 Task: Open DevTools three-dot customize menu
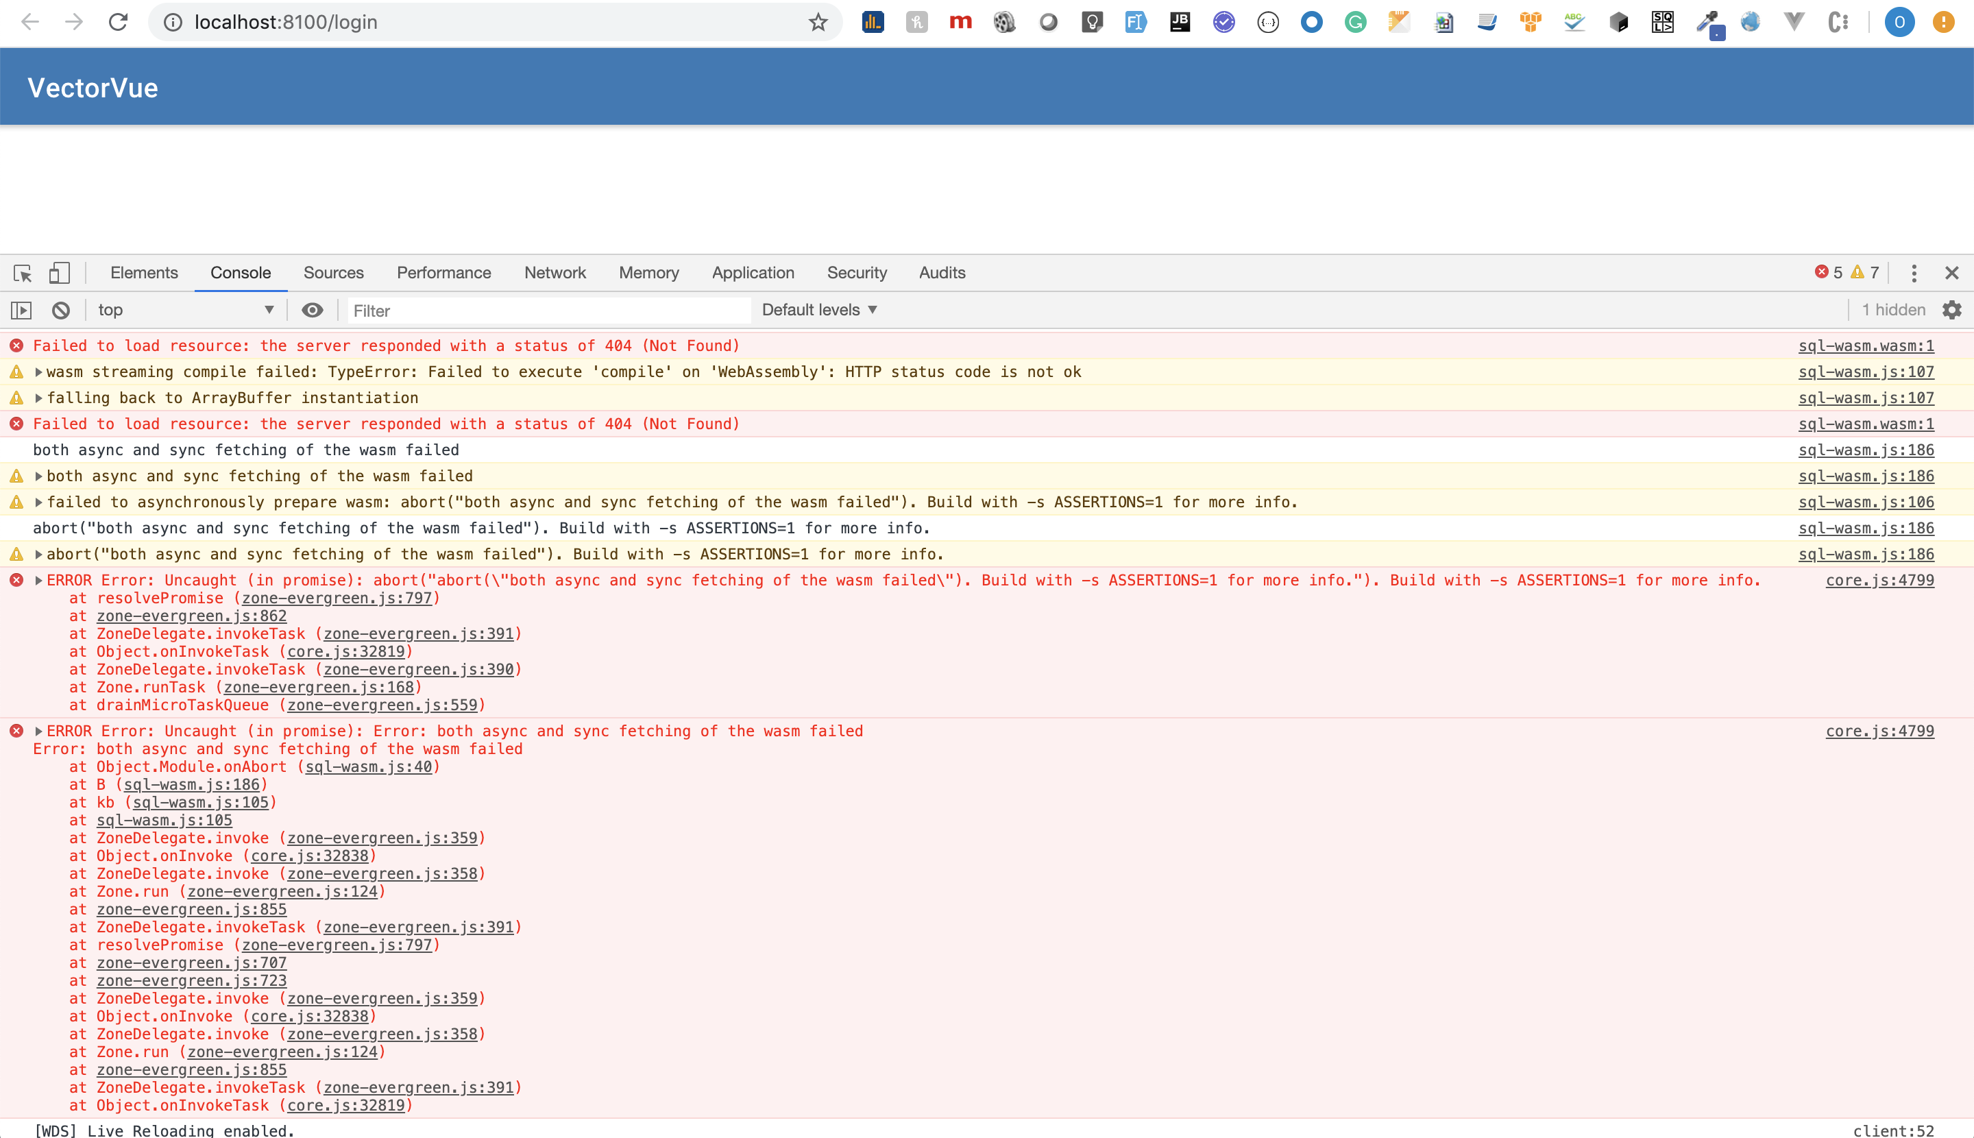click(x=1914, y=273)
